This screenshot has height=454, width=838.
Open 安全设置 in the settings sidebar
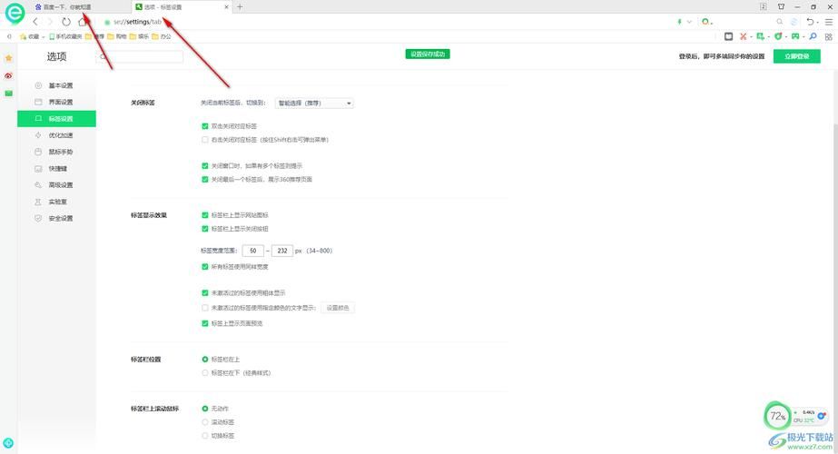point(56,218)
